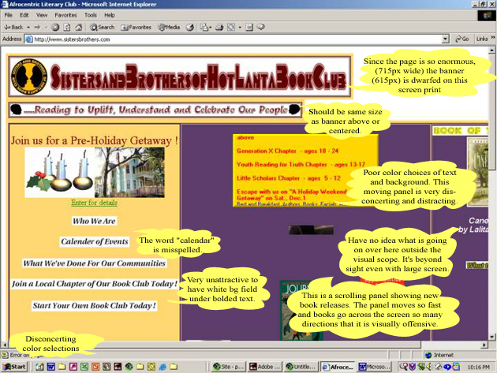Click the yellow scrolling chapters panel
The image size is (497, 373).
[305, 170]
